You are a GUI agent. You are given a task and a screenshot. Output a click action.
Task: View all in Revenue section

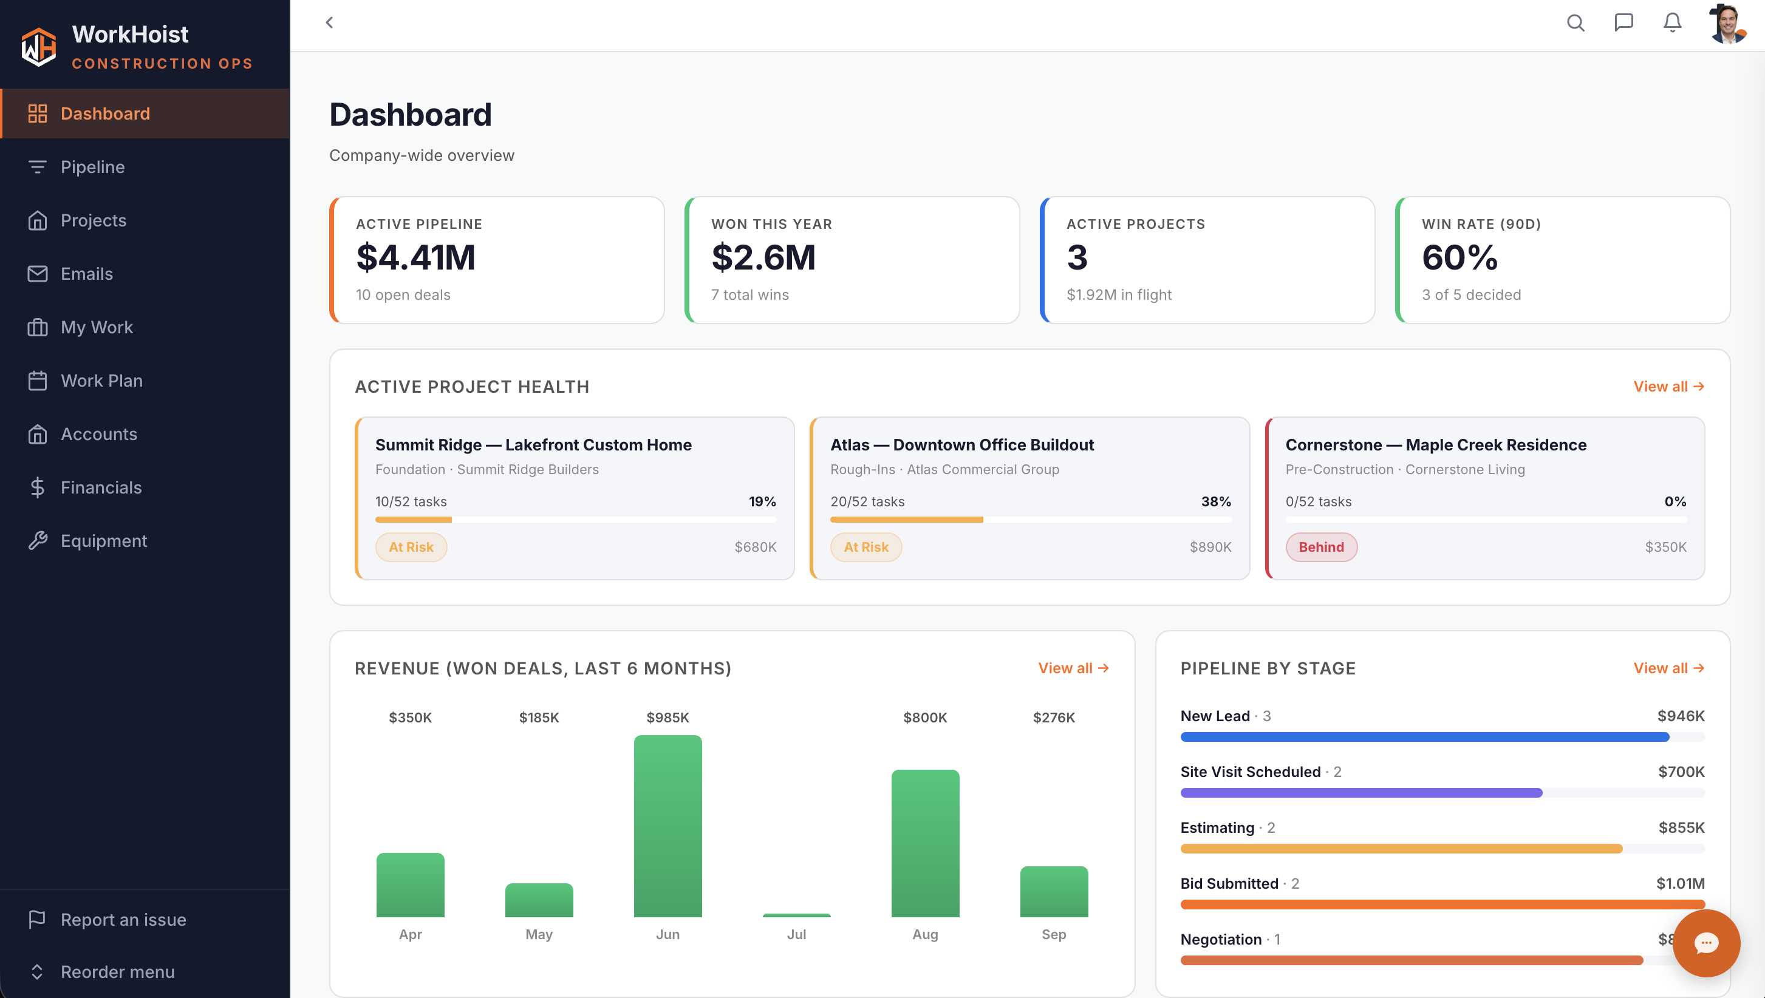coord(1073,668)
